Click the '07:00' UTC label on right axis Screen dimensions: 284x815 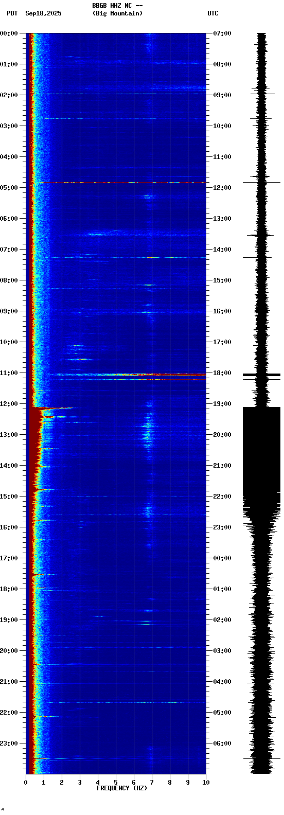coord(222,33)
